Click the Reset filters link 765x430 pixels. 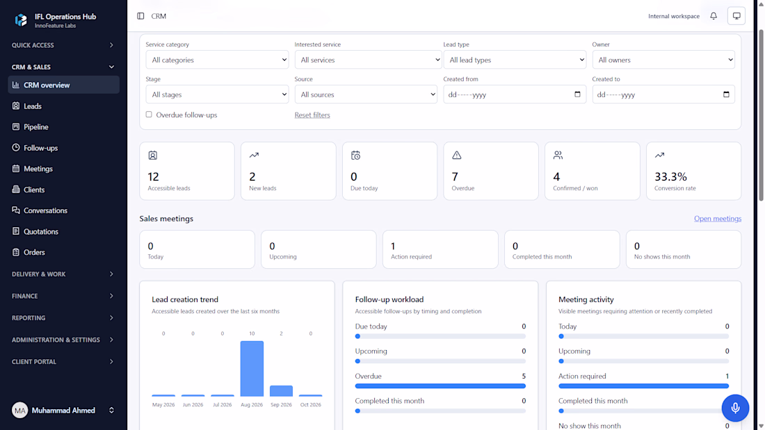pyautogui.click(x=312, y=115)
